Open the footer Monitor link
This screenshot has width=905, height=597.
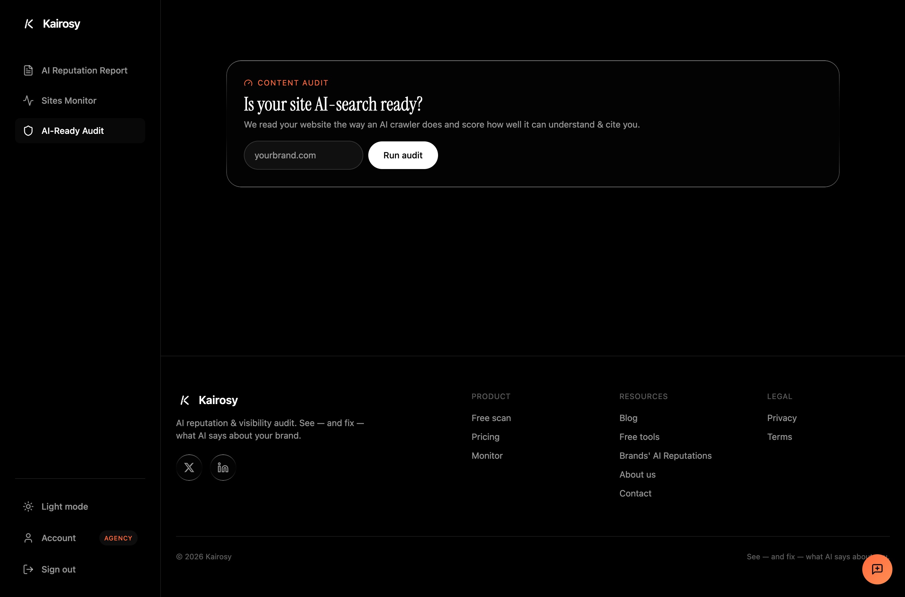click(487, 456)
